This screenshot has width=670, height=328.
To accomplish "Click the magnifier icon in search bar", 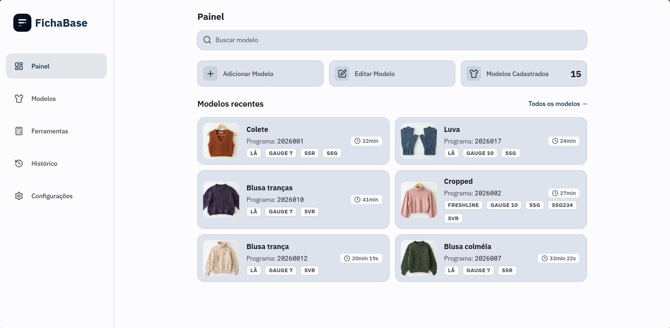I will (x=207, y=40).
